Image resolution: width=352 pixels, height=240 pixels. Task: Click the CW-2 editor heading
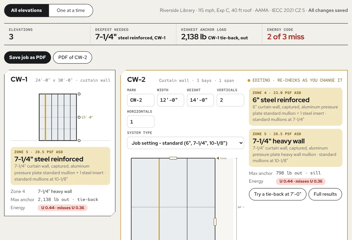(x=136, y=80)
